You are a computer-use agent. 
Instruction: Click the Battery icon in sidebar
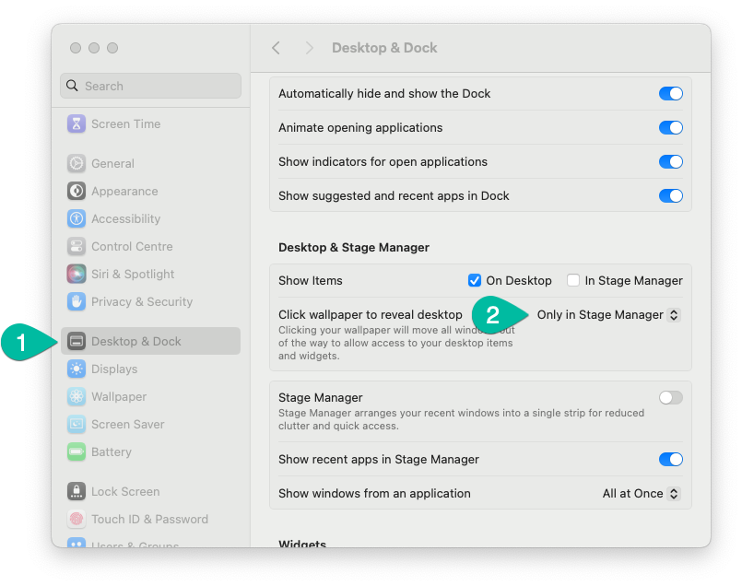(x=77, y=451)
